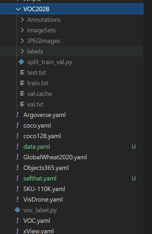Click the Python icon beside split_train_val.py
152x234 pixels.
(x=21, y=62)
